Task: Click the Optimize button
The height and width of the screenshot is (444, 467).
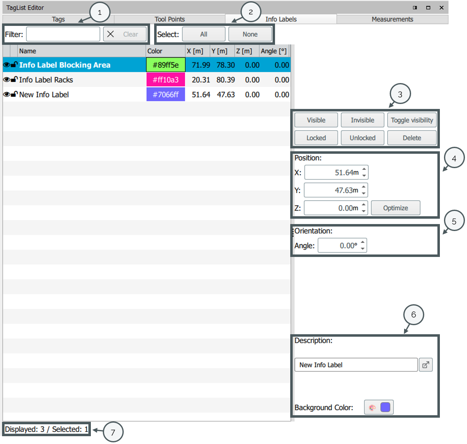Action: [395, 208]
